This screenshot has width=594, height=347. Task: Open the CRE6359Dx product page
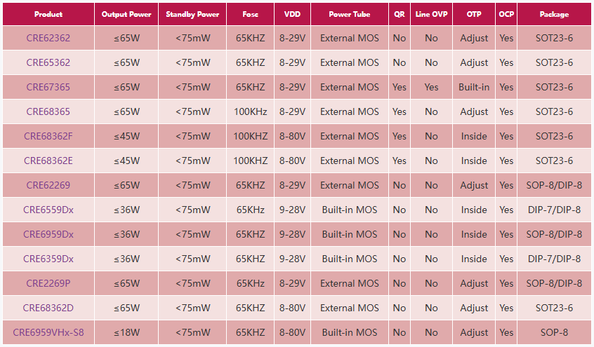coord(48,259)
